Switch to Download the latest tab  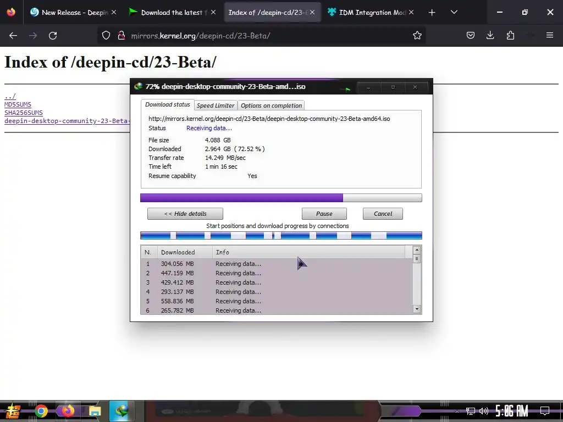(x=172, y=13)
